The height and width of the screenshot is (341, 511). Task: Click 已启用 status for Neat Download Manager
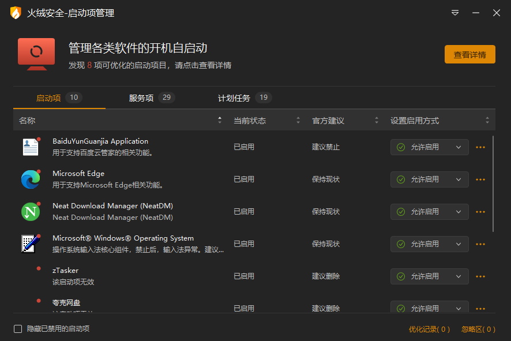(244, 212)
